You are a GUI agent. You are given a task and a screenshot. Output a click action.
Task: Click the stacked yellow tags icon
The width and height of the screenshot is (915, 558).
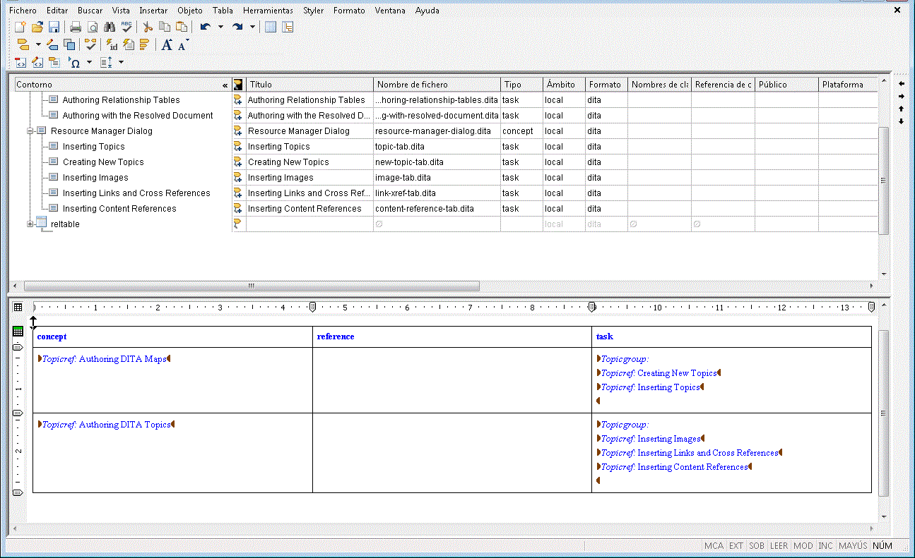point(145,44)
